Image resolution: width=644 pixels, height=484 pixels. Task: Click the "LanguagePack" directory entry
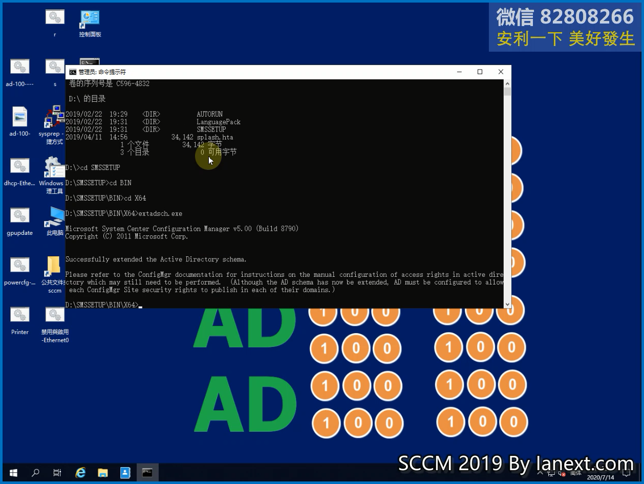pos(219,122)
